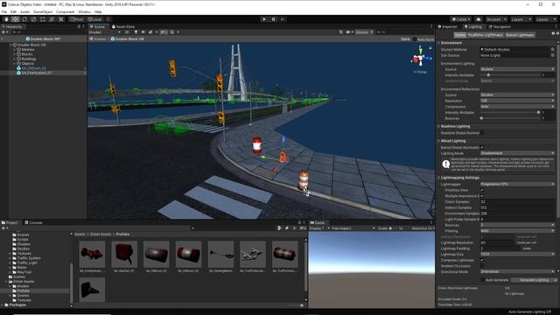Select the combined Transform tool

pyautogui.click(x=52, y=19)
